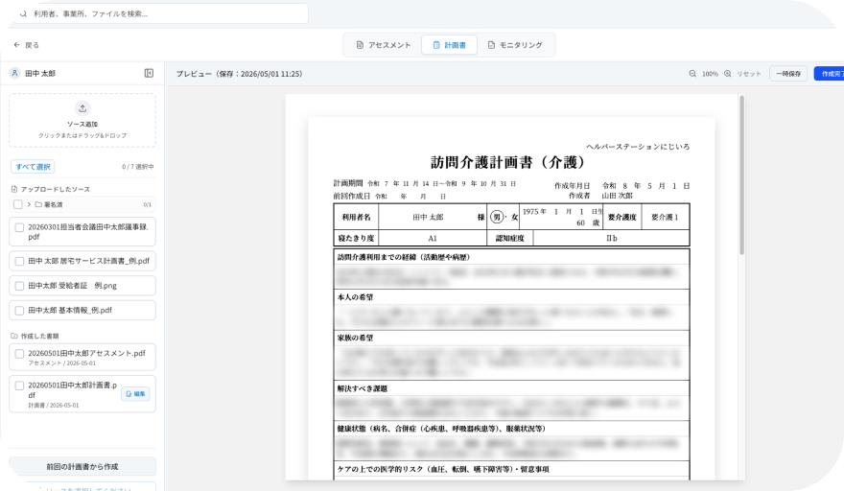Viewport: 844px width, 491px height.
Task: Click すべて選択 button
Action: click(33, 167)
